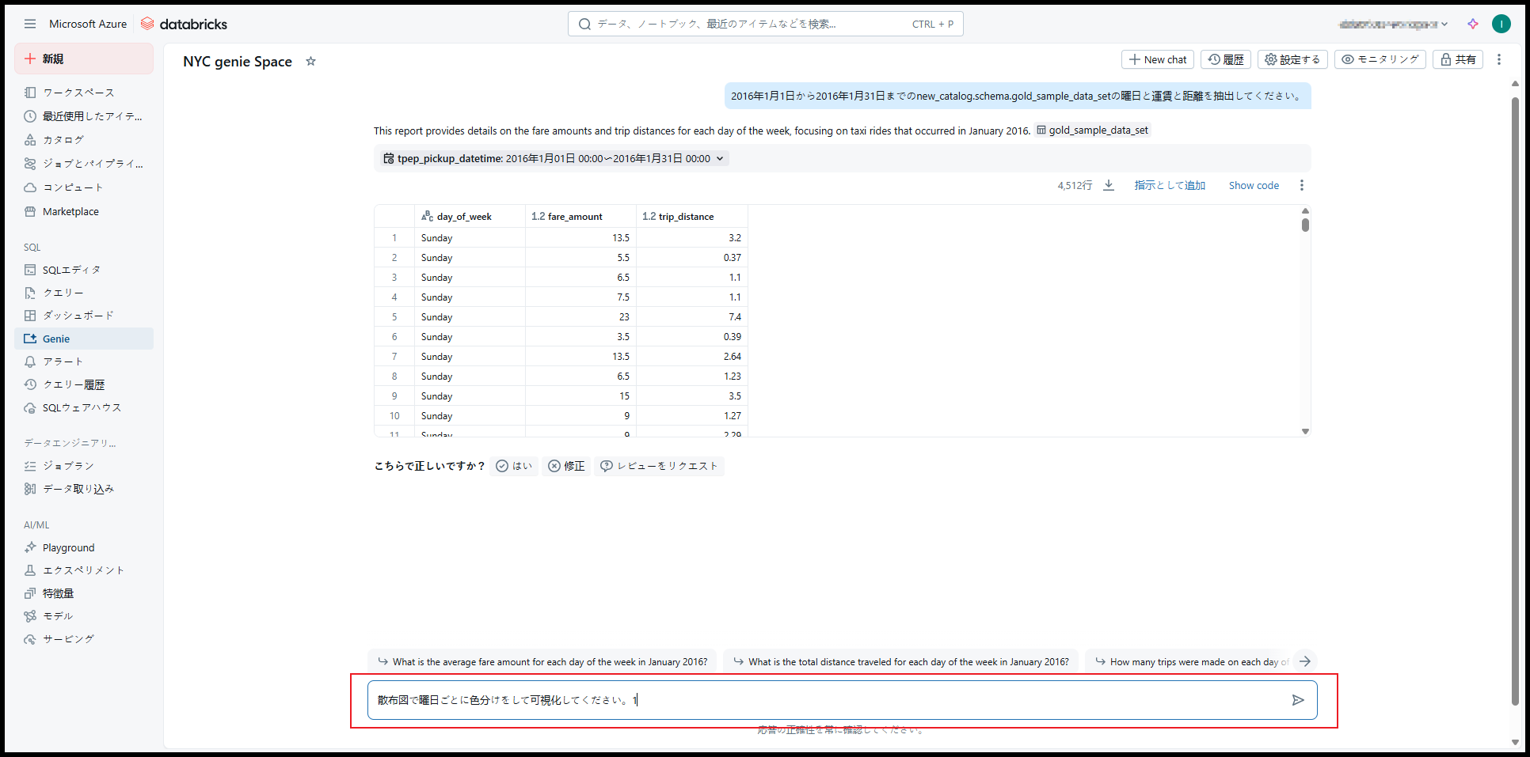Open the gold_sample_data_set table chip
Screen dimensions: 1530x757
point(1093,131)
